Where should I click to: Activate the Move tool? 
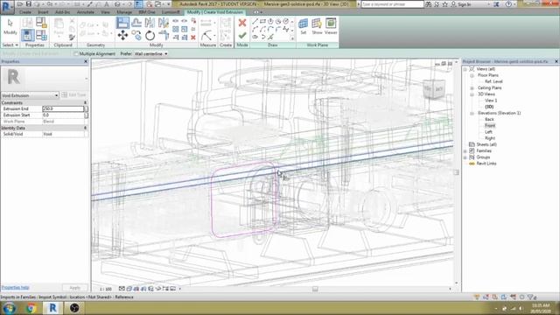[122, 35]
